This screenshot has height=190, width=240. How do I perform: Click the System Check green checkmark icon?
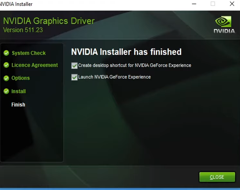pyautogui.click(x=6, y=53)
